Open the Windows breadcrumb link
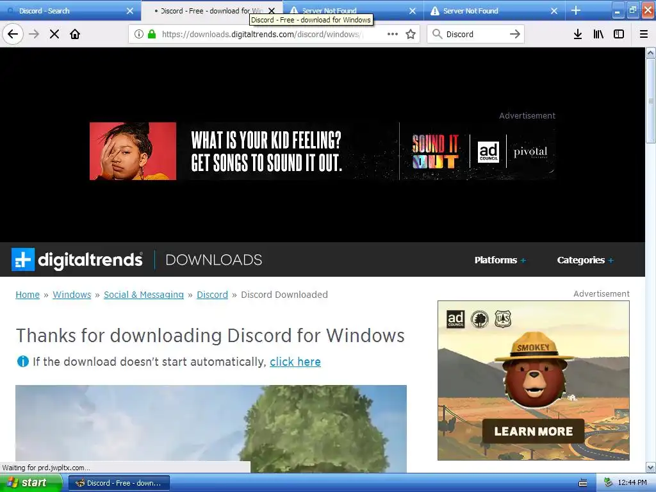Viewport: 656px width, 492px height. coord(72,295)
